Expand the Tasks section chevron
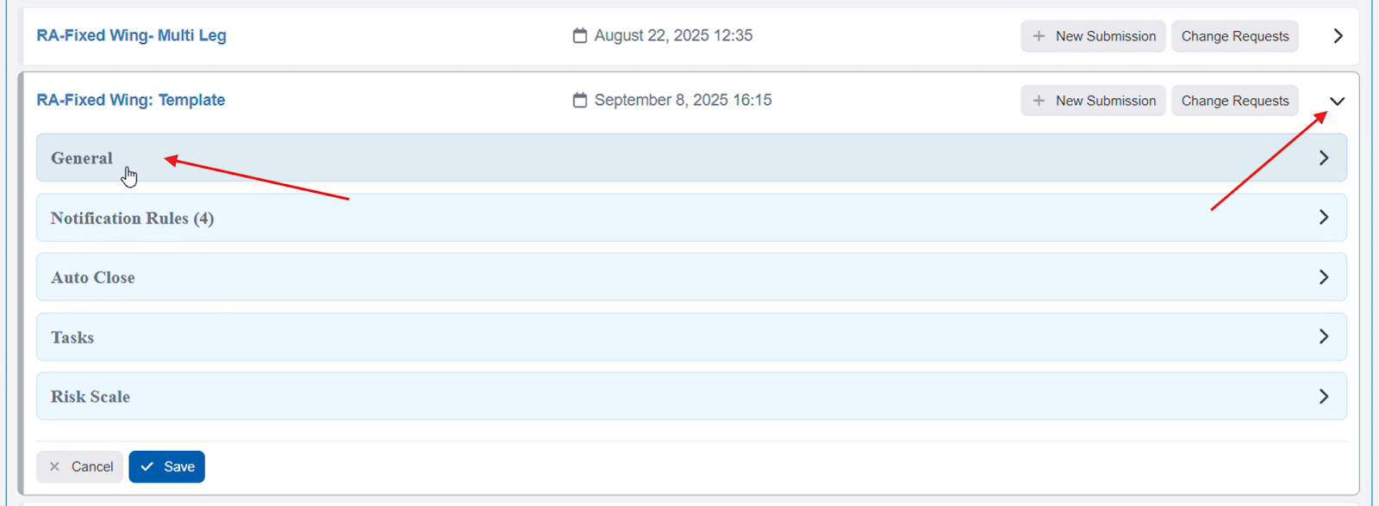 point(1324,336)
